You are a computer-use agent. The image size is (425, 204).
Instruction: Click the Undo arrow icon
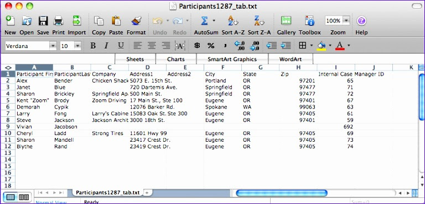pyautogui.click(x=158, y=21)
